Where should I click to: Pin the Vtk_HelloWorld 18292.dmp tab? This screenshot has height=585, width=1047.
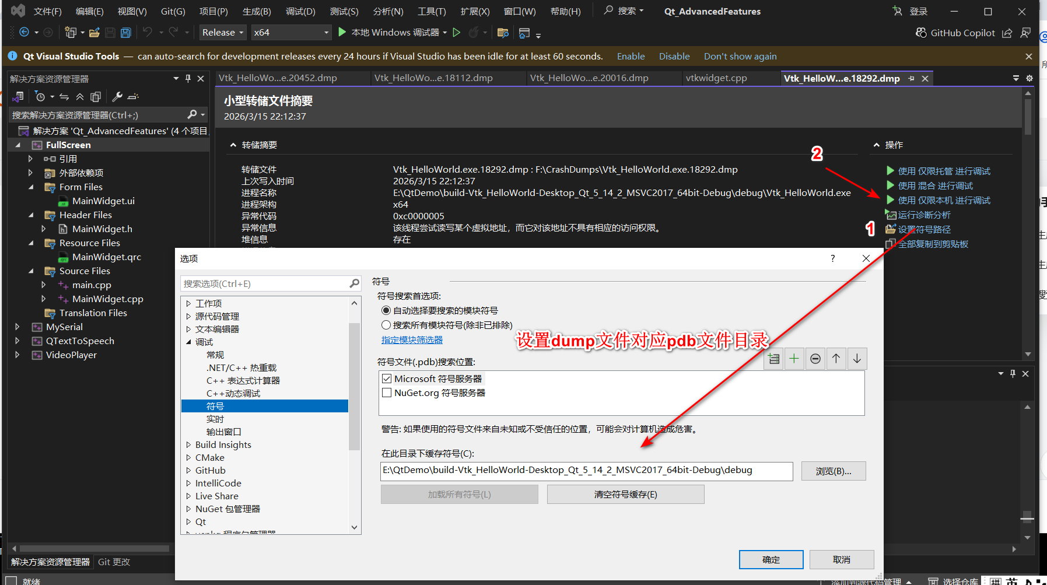[x=912, y=78]
